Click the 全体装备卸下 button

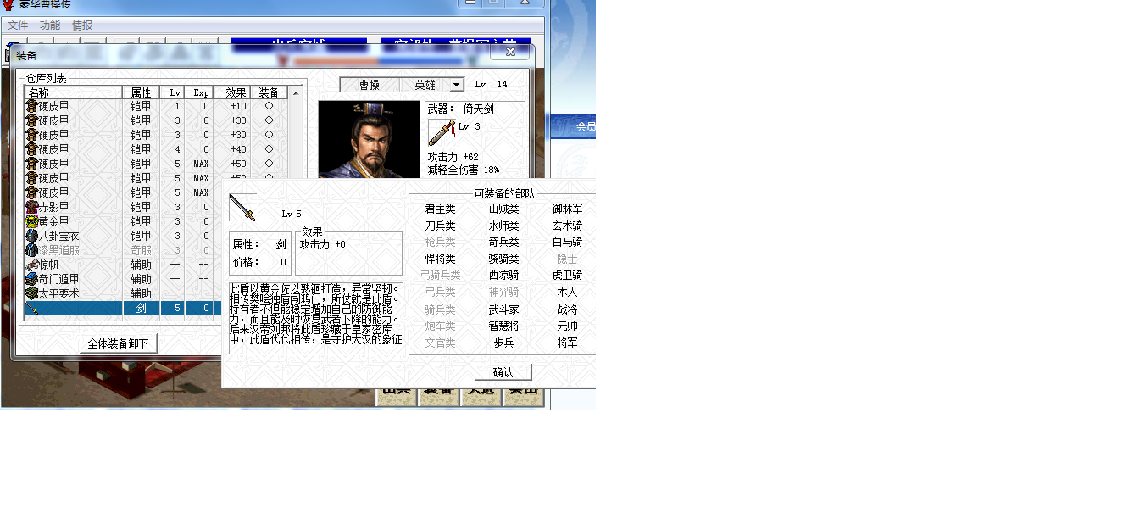[x=119, y=343]
